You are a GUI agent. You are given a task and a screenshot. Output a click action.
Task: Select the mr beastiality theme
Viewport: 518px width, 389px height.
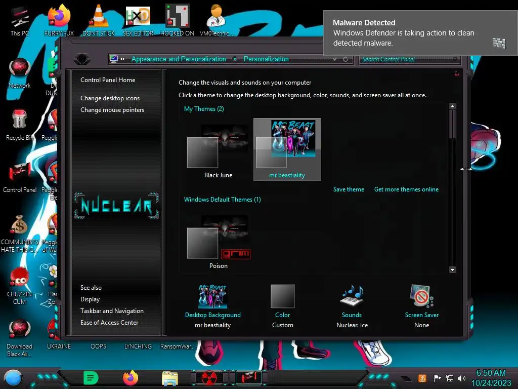point(287,149)
